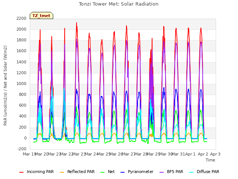Click the Mar 23 x-axis tick label
Screen dimensions: 238x179
click(79, 154)
